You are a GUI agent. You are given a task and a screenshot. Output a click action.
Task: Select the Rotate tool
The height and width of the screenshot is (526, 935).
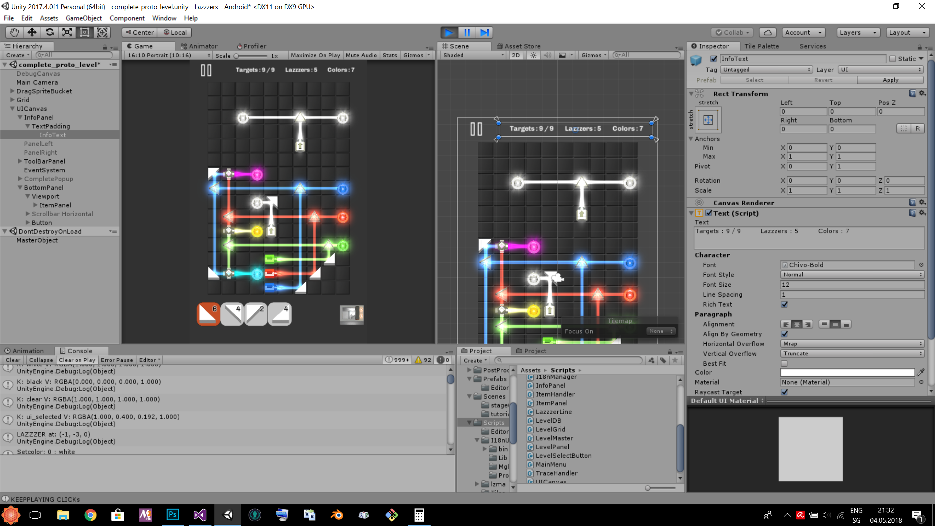tap(50, 33)
